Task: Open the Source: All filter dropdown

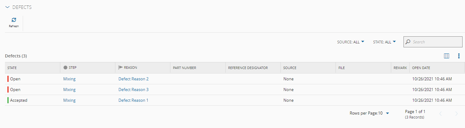Action: pyautogui.click(x=351, y=42)
